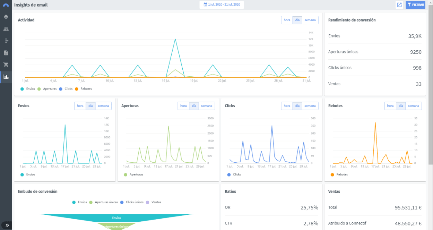The width and height of the screenshot is (433, 230).
Task: Click Atribuido a Connectif value 48.550,27 €
Action: tap(408, 223)
